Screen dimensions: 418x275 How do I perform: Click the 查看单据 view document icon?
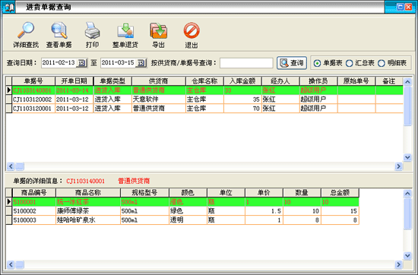[x=59, y=35]
